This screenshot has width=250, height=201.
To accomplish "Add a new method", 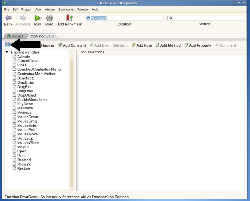I will click(168, 45).
